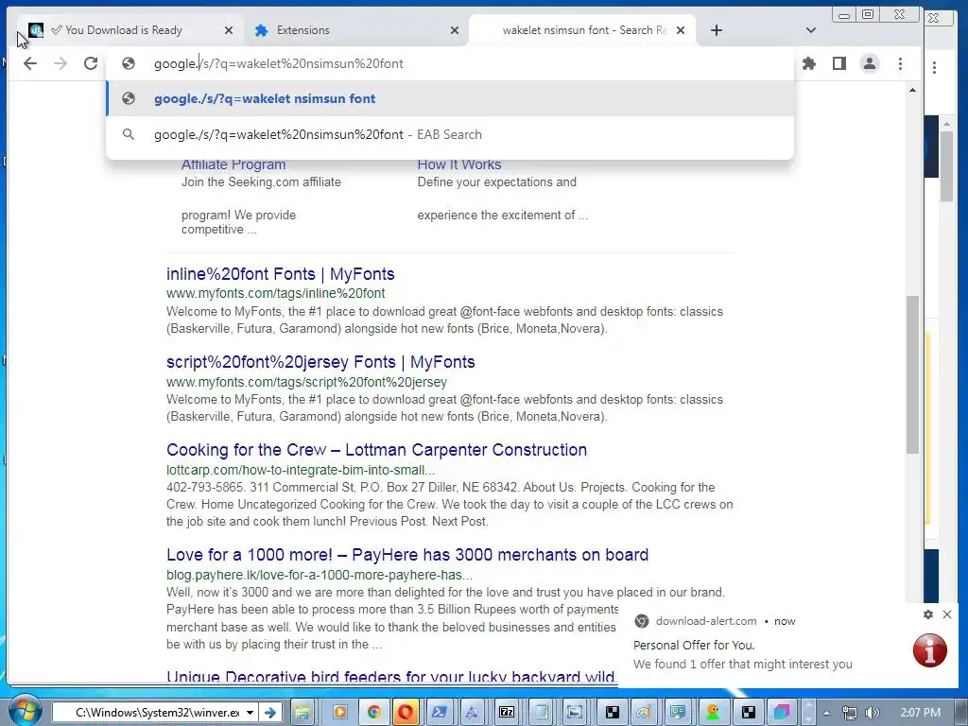Screen dimensions: 968x726
Task: Select the wakelet nsimsun font search tab
Action: [x=582, y=30]
